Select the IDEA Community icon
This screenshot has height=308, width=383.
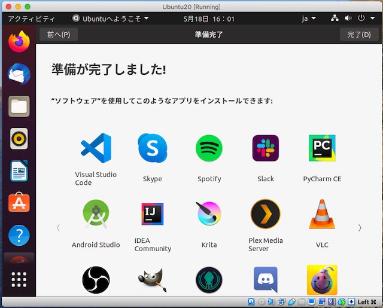click(153, 214)
